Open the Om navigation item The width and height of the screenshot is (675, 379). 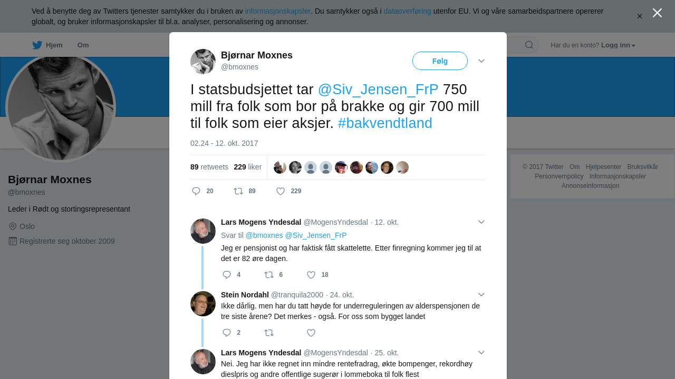click(x=83, y=45)
